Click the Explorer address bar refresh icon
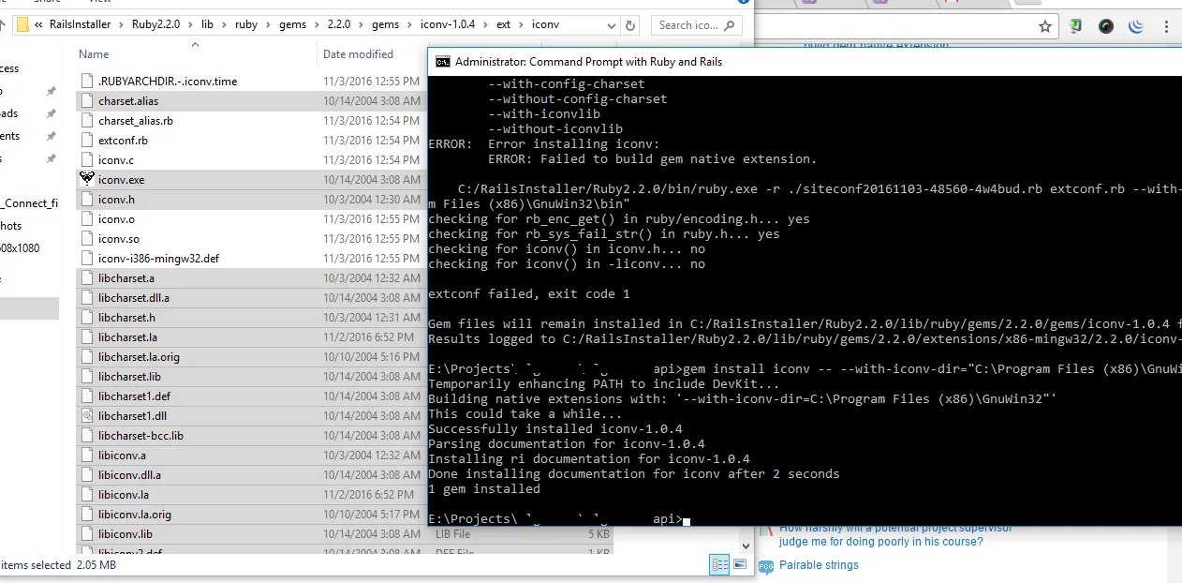The height and width of the screenshot is (583, 1182). click(630, 25)
